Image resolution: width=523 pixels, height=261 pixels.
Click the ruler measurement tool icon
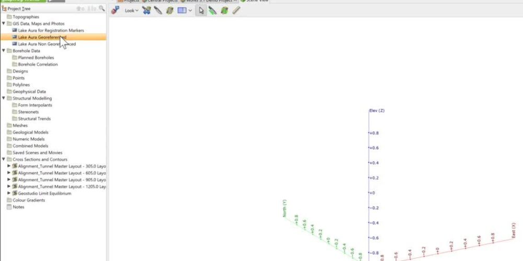(x=236, y=10)
